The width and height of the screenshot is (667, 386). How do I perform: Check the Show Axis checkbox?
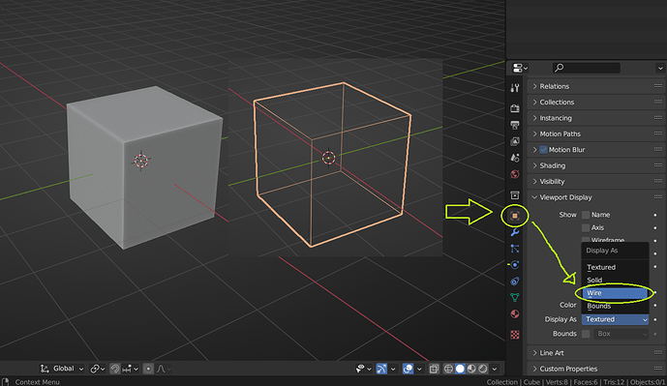point(586,228)
